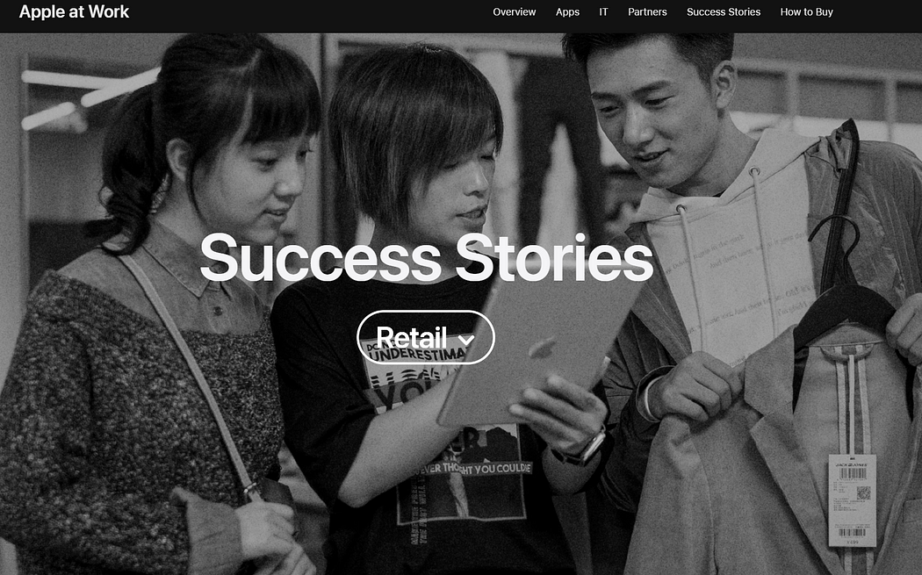922x575 pixels.
Task: Click the Apple Watch on the wrist
Action: tap(587, 448)
